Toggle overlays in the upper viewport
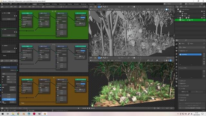Screen dimensions: 206x116 [x=157, y=9]
